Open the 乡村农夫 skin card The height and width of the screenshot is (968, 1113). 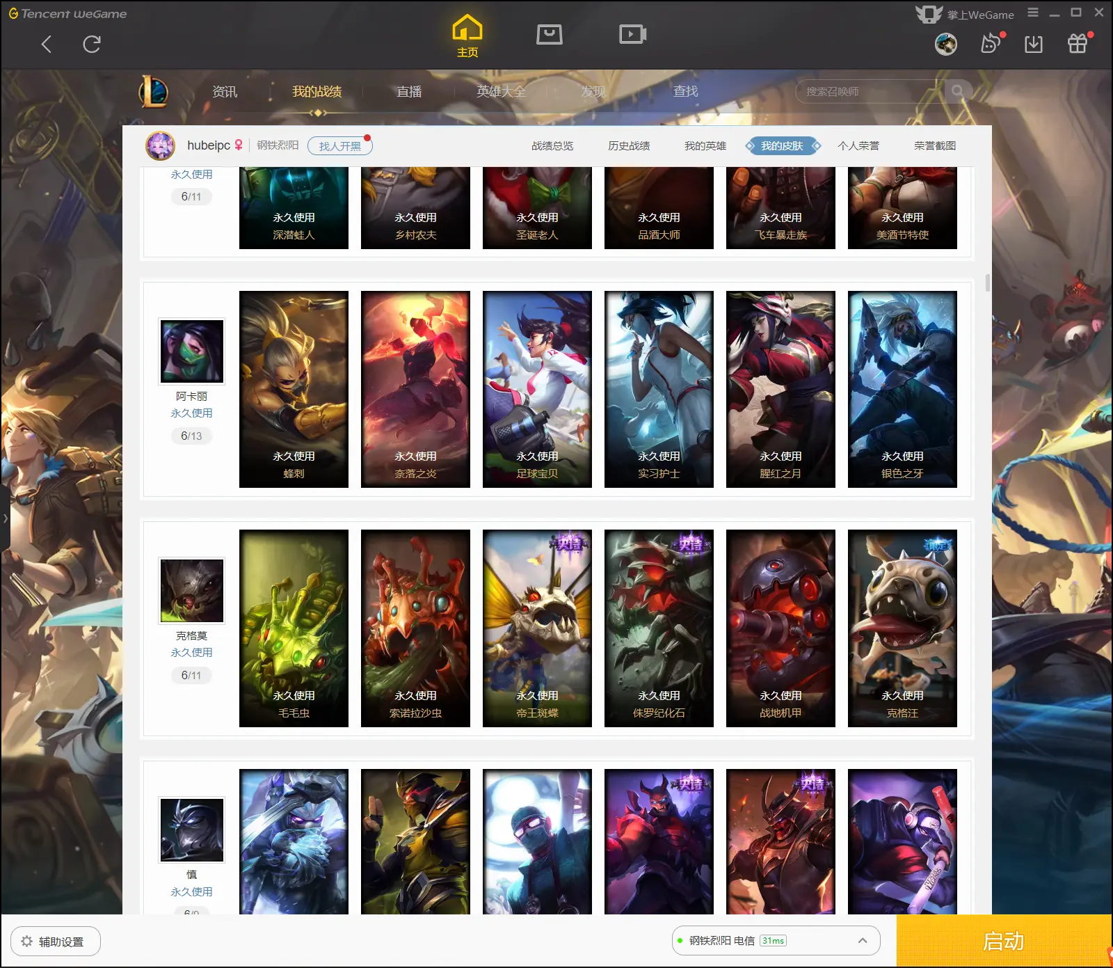[x=415, y=208]
